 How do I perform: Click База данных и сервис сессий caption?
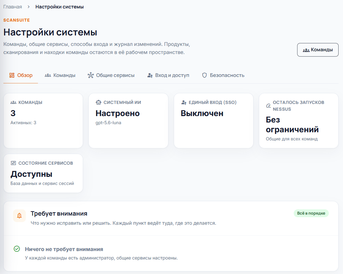[x=42, y=184]
